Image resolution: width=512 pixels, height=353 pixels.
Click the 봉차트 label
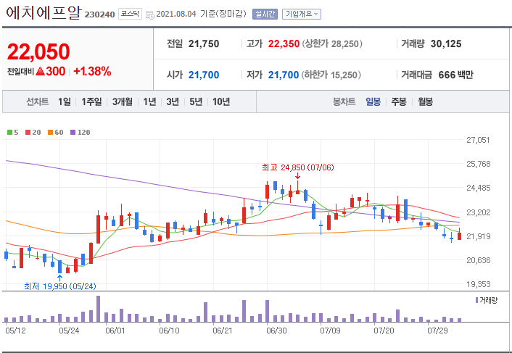[344, 101]
